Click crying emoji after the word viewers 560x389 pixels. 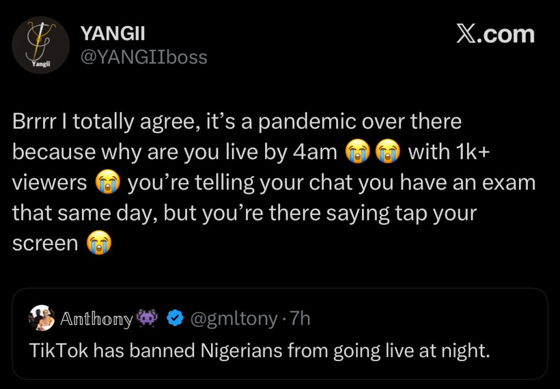(x=107, y=182)
